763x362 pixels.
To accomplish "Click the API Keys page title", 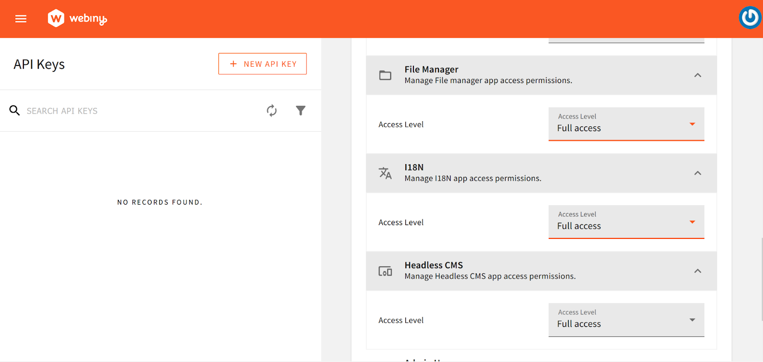I will point(39,64).
